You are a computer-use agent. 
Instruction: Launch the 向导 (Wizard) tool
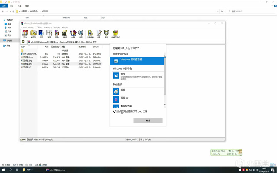[x=73, y=34]
